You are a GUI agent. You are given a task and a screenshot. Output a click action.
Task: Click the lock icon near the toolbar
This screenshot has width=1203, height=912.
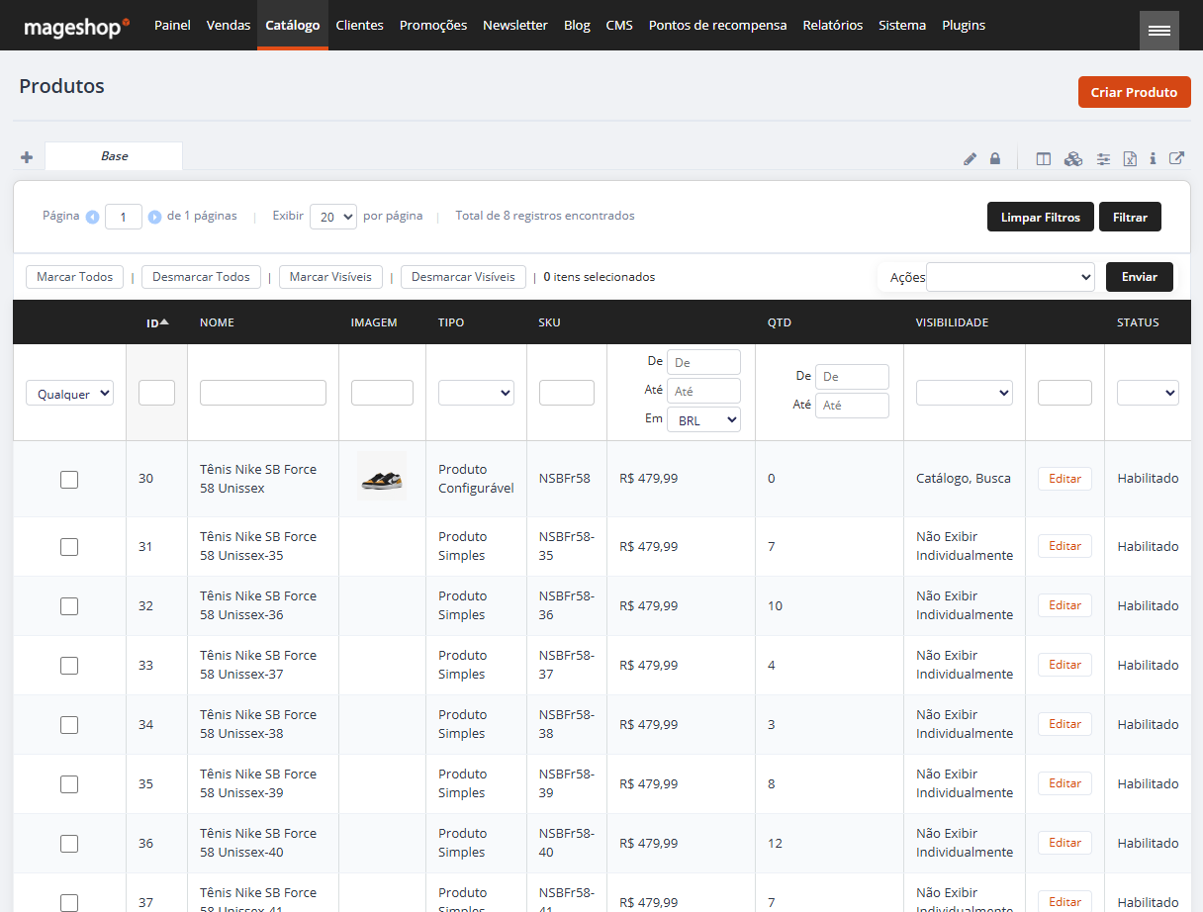point(995,158)
